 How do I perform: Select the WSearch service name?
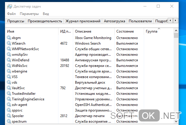(x=19, y=43)
